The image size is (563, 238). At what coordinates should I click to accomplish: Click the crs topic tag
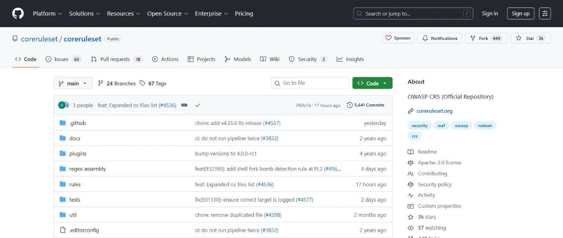click(414, 136)
